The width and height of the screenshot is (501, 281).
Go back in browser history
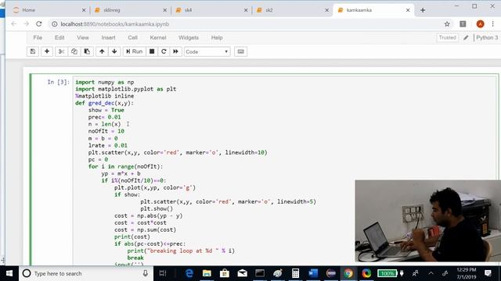click(x=14, y=24)
